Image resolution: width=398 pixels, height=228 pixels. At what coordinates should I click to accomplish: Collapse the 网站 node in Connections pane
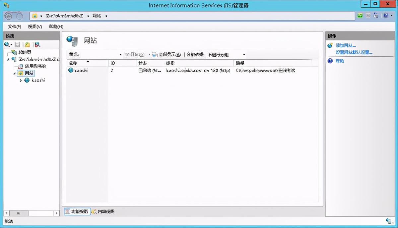(14, 73)
